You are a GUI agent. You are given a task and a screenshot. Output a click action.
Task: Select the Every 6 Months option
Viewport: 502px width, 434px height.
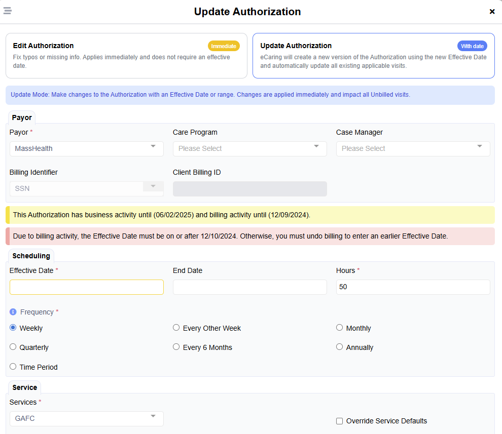[176, 346]
